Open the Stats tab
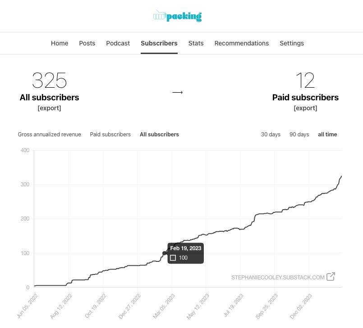Image resolution: width=363 pixels, height=328 pixels. (196, 43)
